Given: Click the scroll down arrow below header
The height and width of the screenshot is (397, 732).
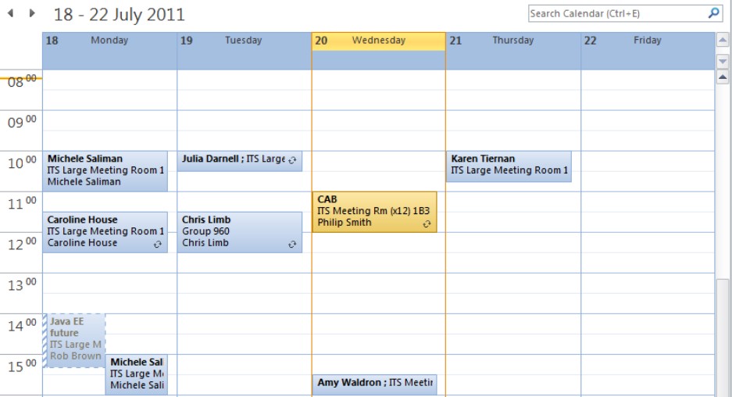Looking at the screenshot, I should 723,61.
